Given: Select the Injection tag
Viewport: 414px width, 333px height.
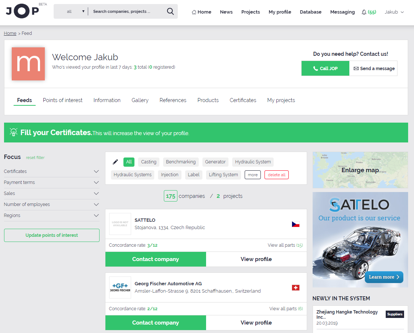Looking at the screenshot, I should point(169,175).
